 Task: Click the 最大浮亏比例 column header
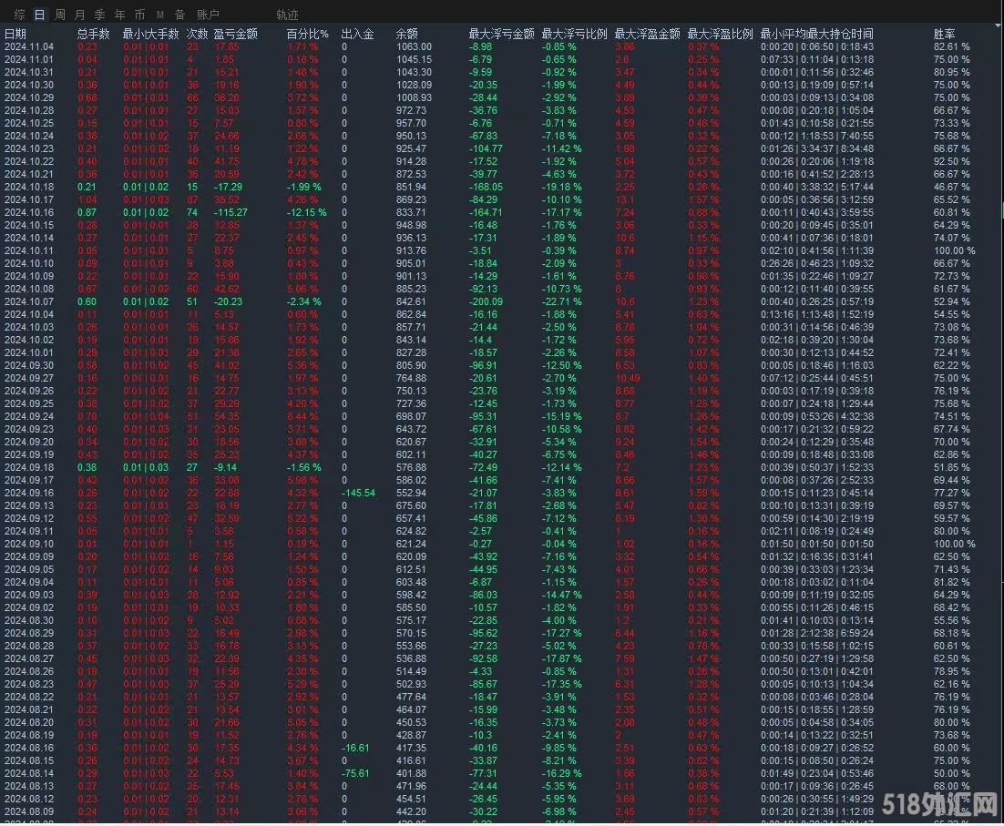pyautogui.click(x=574, y=34)
